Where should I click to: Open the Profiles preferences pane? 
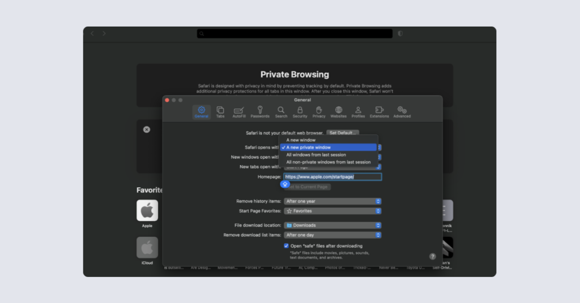click(358, 112)
